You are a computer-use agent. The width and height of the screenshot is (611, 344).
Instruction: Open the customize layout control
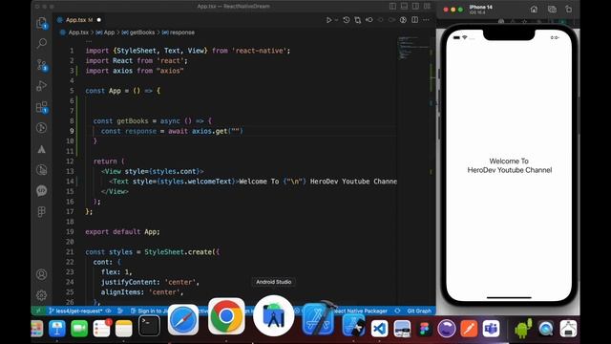[x=427, y=7]
